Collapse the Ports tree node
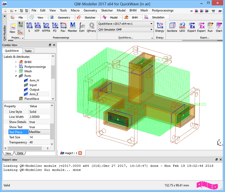The height and width of the screenshot is (192, 225). click(x=16, y=76)
